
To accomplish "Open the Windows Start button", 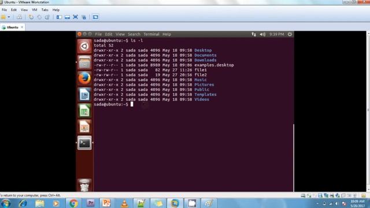I will [5, 203].
